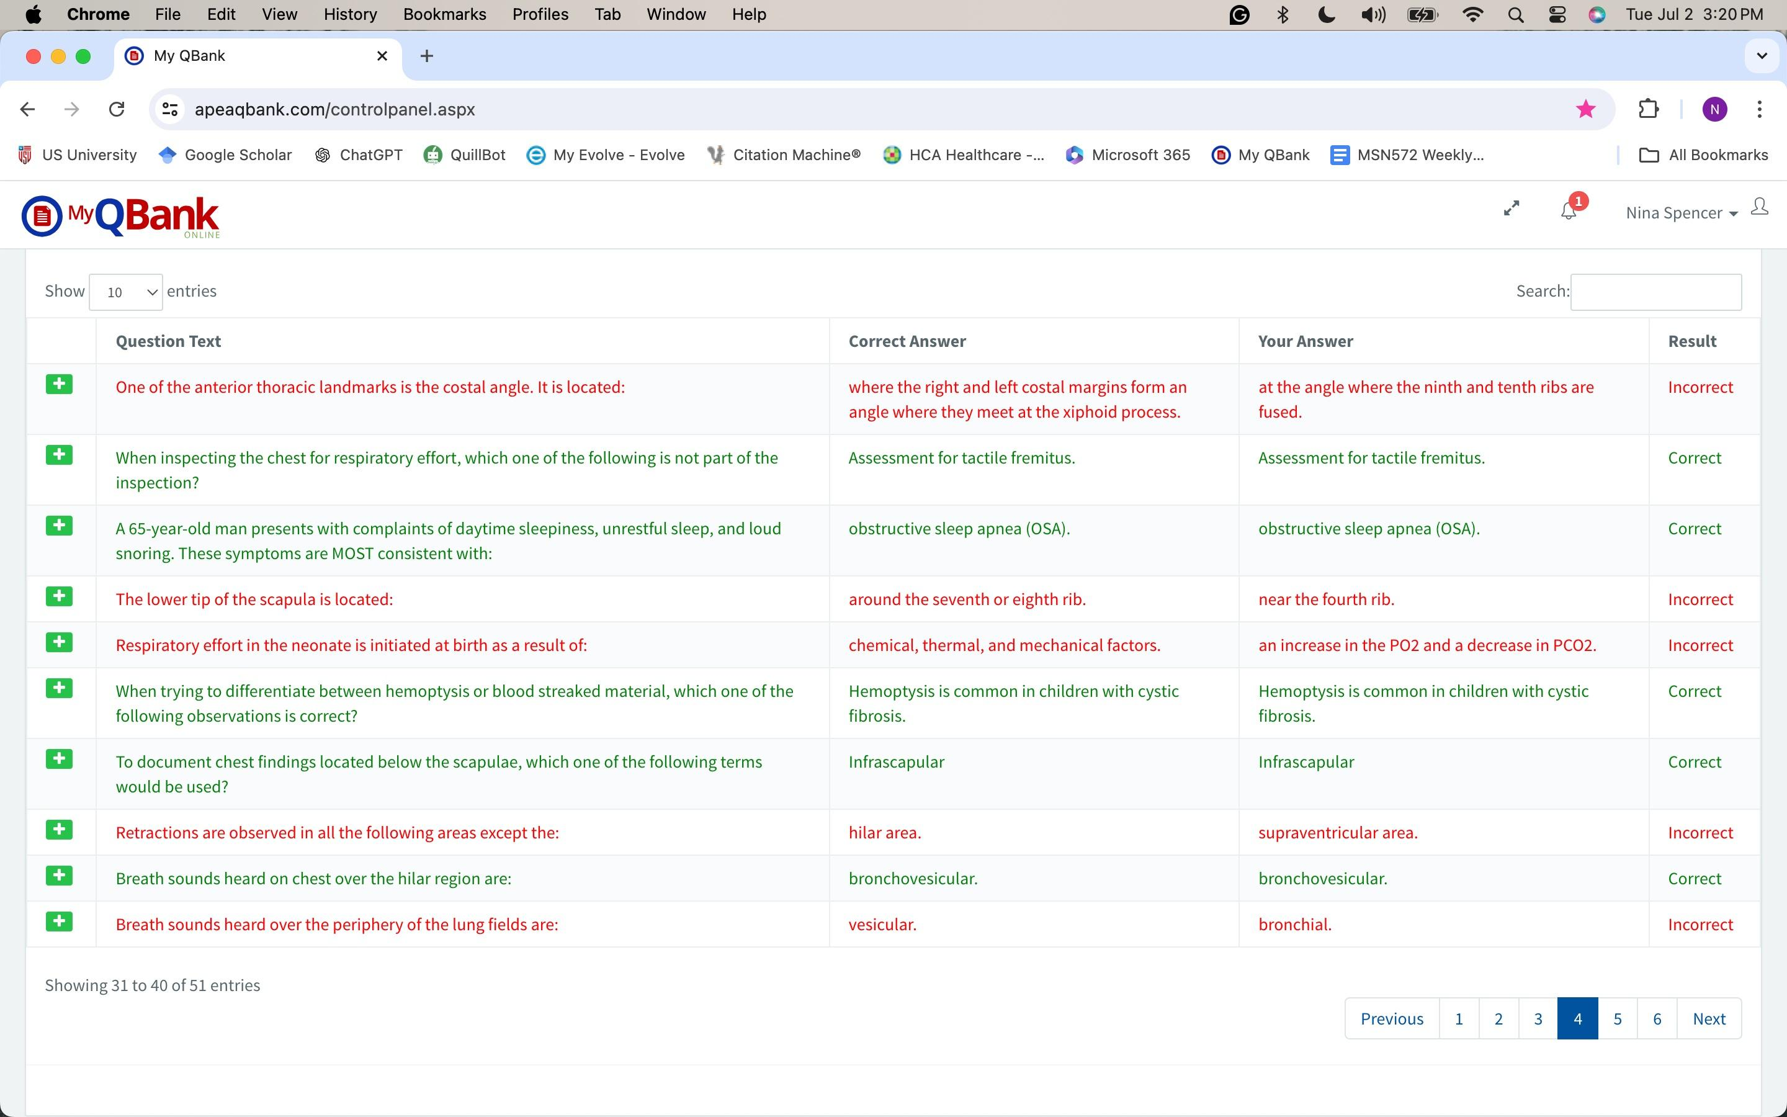Image resolution: width=1787 pixels, height=1117 pixels.
Task: Sort by the Result column header
Action: (x=1691, y=341)
